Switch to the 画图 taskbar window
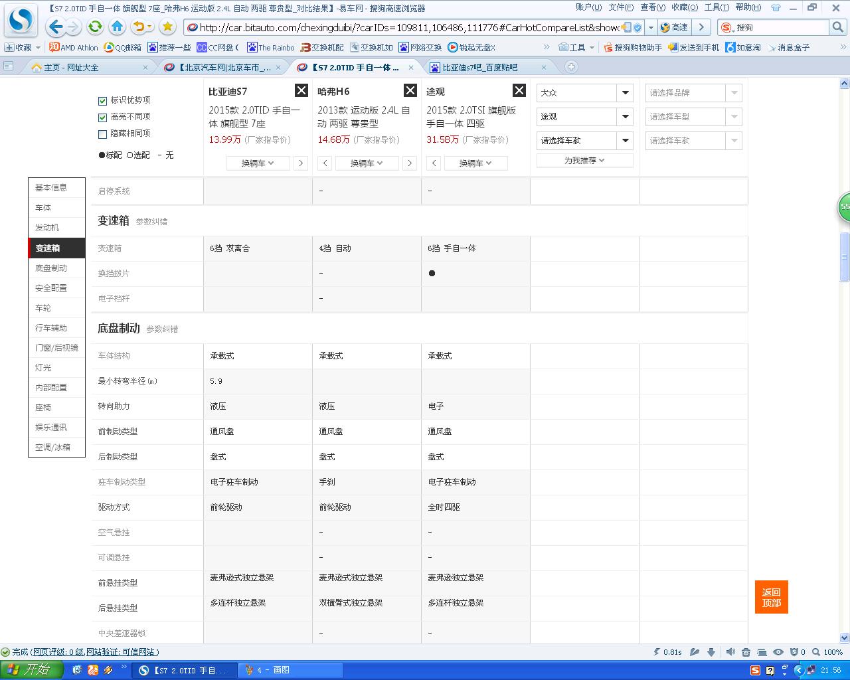 [x=291, y=671]
